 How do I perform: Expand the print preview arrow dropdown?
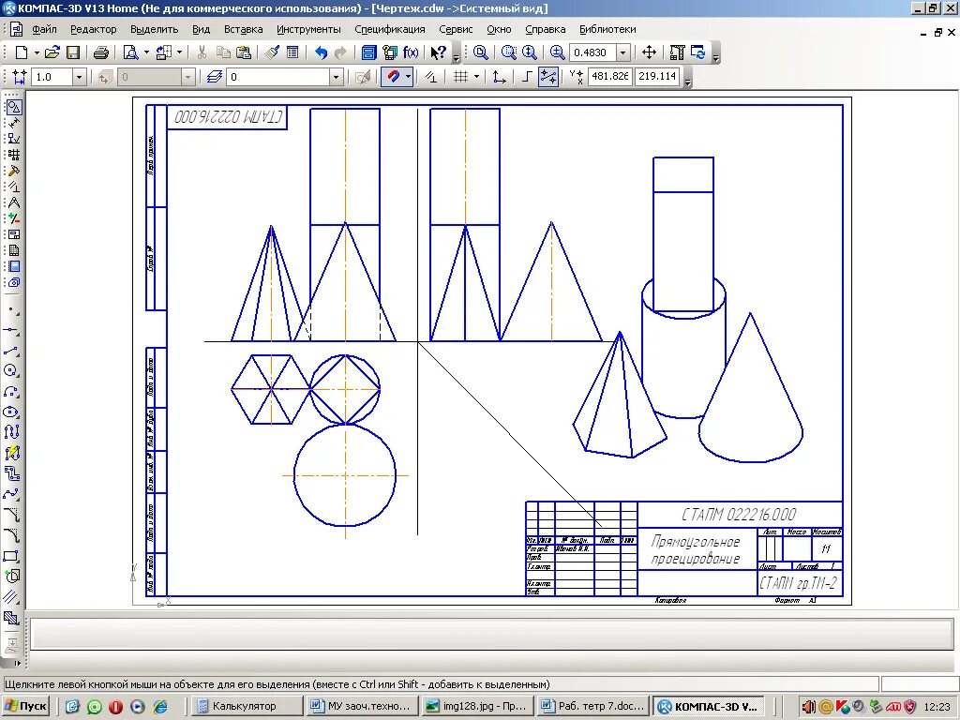(x=146, y=52)
